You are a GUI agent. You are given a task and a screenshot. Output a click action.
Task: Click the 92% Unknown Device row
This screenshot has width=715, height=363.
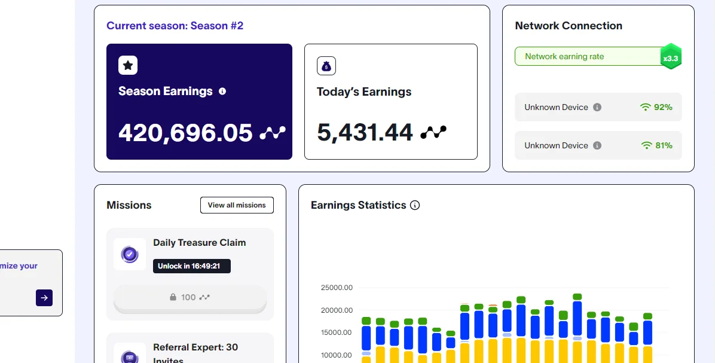click(x=598, y=107)
